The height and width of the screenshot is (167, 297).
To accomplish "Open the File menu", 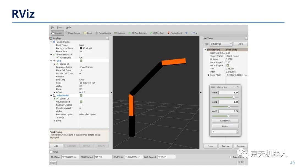I will pyautogui.click(x=53, y=27).
